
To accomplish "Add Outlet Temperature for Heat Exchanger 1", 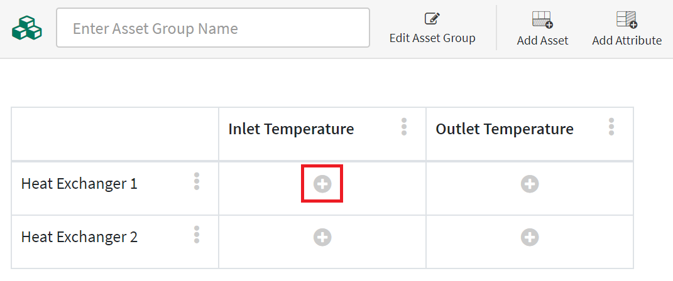I will (x=530, y=184).
